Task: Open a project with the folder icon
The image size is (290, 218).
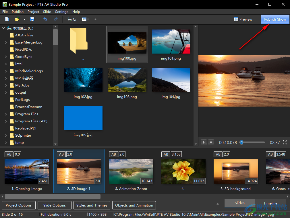Action: click(x=17, y=19)
